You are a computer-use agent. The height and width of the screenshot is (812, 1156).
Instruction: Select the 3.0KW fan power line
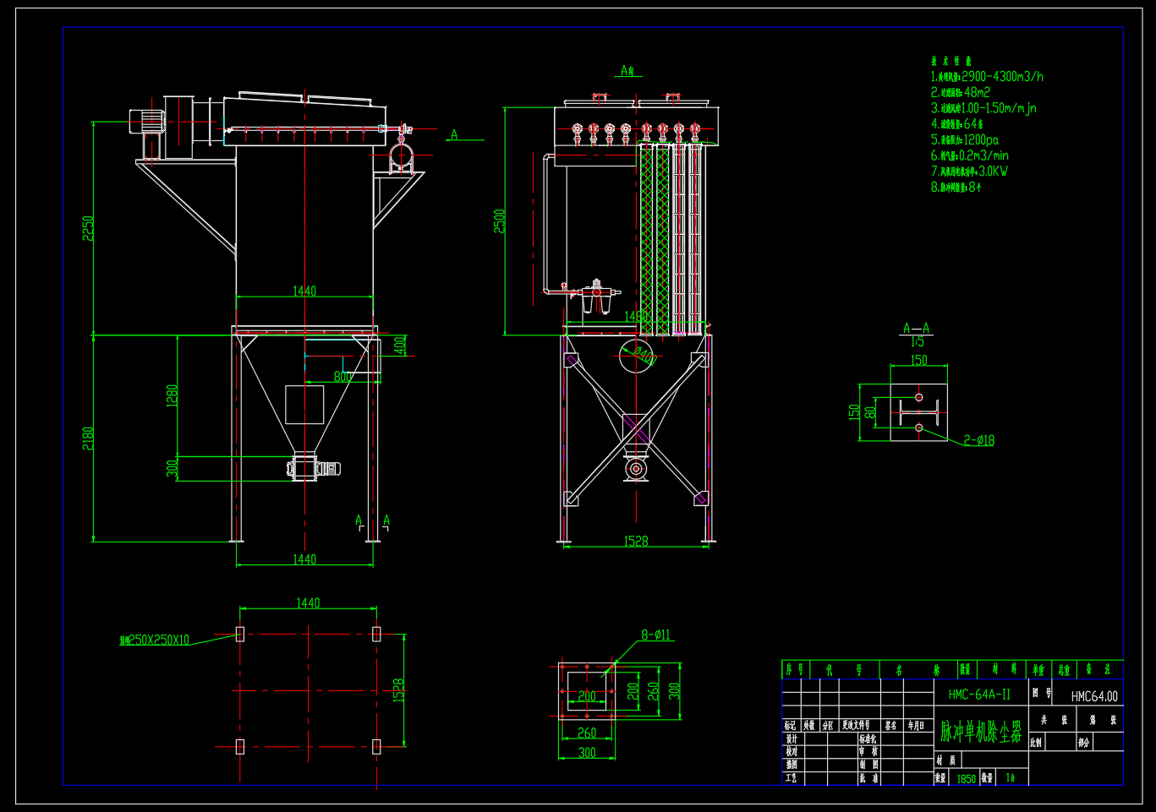pos(969,171)
